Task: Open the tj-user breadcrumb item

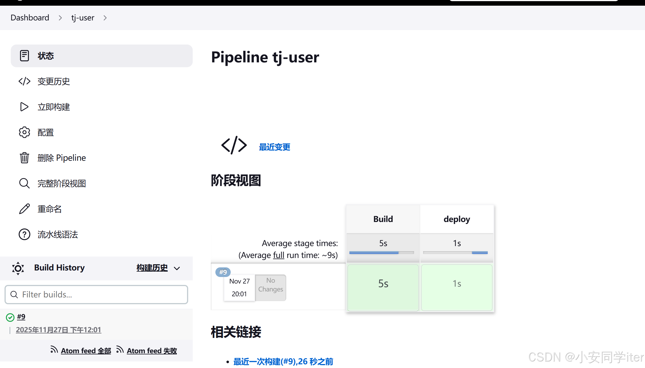Action: [82, 18]
